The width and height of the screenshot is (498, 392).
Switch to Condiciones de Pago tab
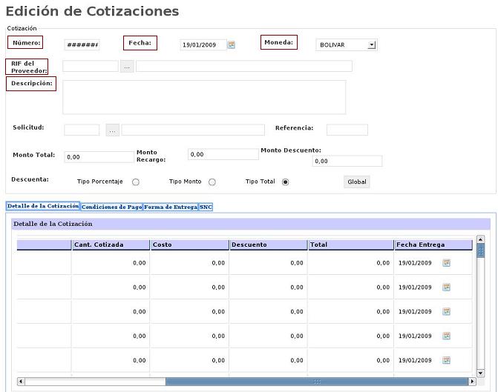pyautogui.click(x=111, y=207)
